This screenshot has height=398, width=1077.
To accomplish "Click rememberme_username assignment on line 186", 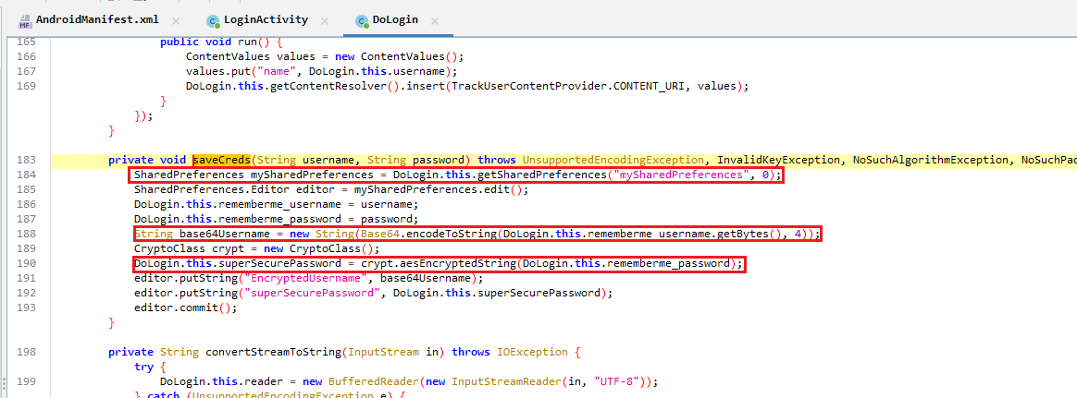I will pyautogui.click(x=276, y=205).
